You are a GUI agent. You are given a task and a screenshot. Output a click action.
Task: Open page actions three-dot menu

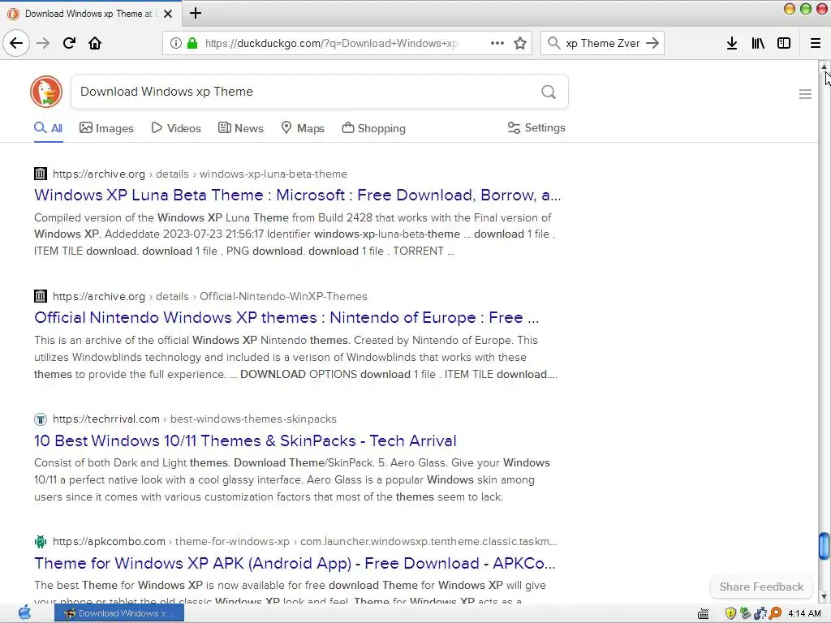pyautogui.click(x=497, y=43)
